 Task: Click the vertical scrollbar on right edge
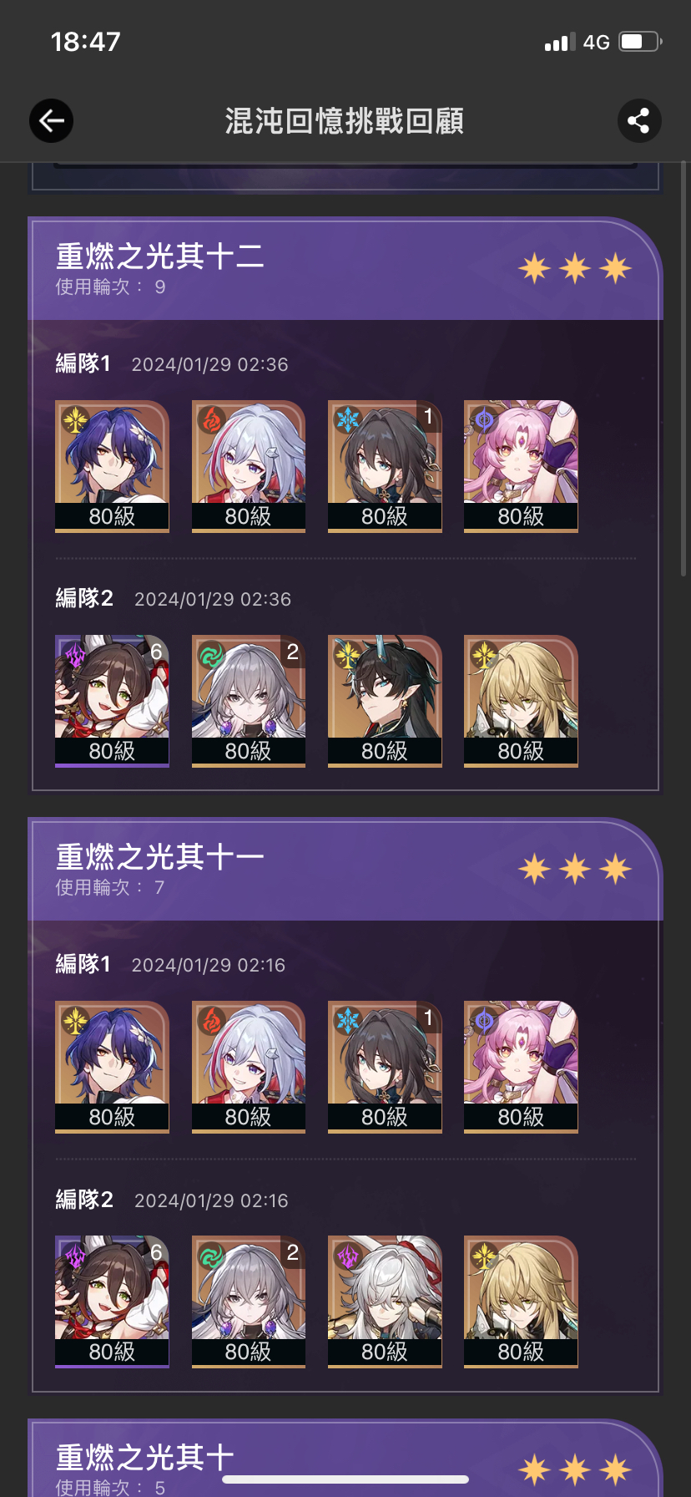[x=683, y=368]
